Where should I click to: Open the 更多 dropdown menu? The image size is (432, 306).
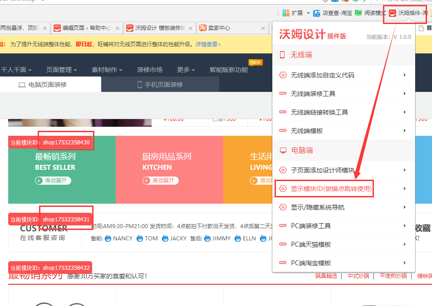tap(186, 70)
